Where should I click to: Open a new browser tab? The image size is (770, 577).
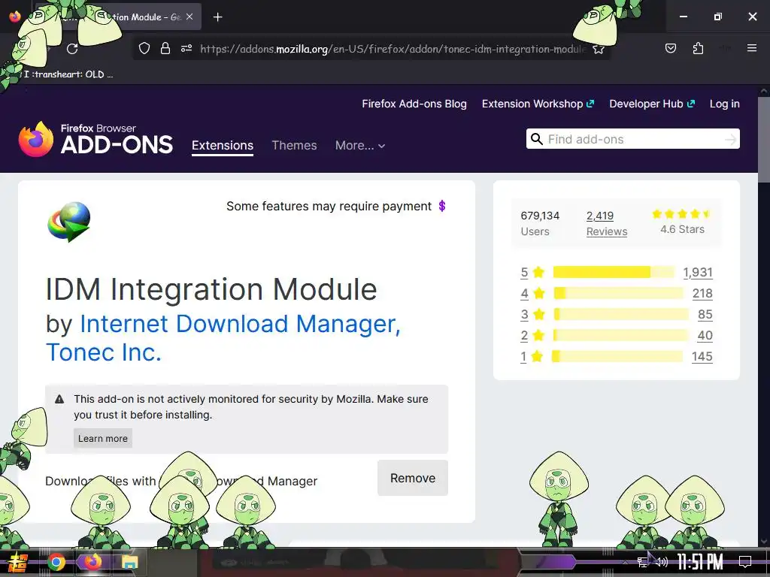[217, 17]
